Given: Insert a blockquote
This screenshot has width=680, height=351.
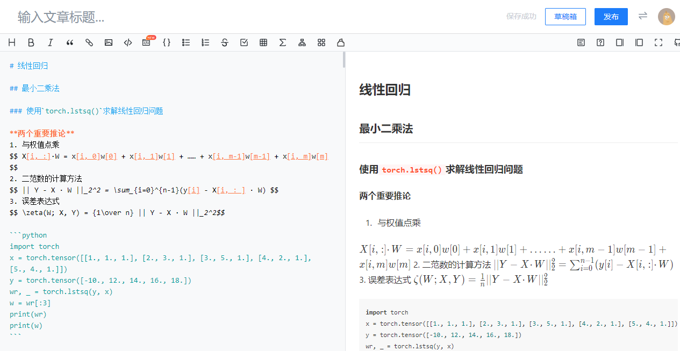Looking at the screenshot, I should (x=70, y=42).
